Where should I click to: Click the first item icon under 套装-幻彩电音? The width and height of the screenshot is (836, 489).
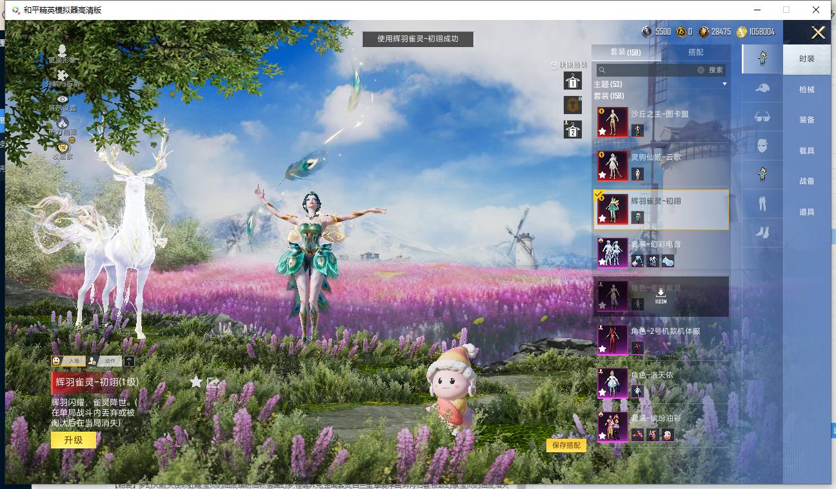(637, 261)
